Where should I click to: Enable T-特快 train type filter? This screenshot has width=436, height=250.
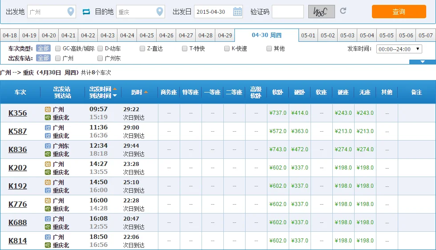point(185,48)
